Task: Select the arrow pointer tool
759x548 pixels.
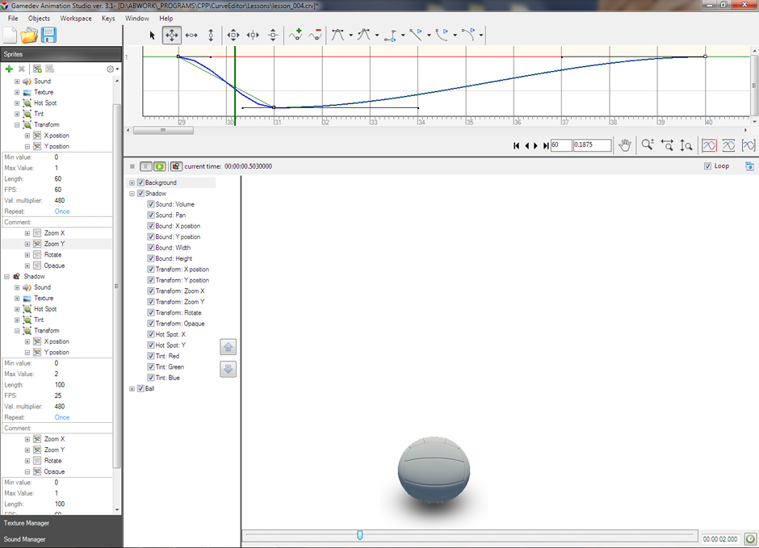Action: pos(153,35)
